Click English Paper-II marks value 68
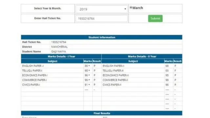The image size is (210, 118). point(167,66)
